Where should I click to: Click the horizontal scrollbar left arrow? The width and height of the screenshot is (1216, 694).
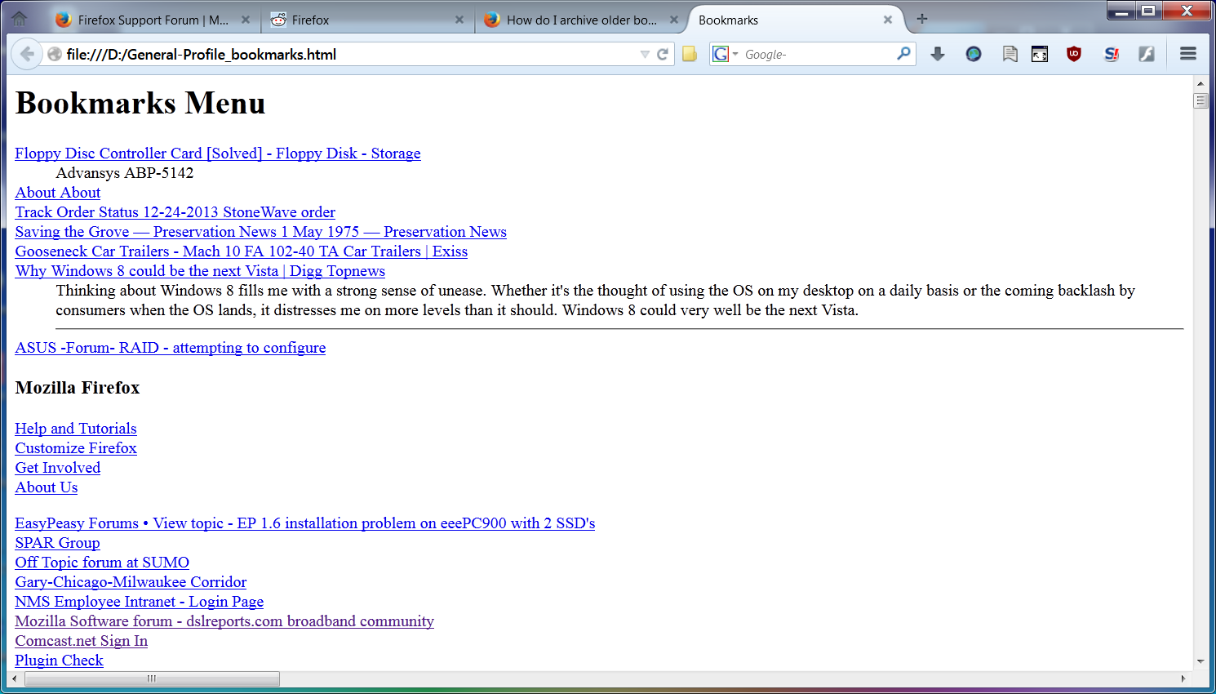coord(16,678)
